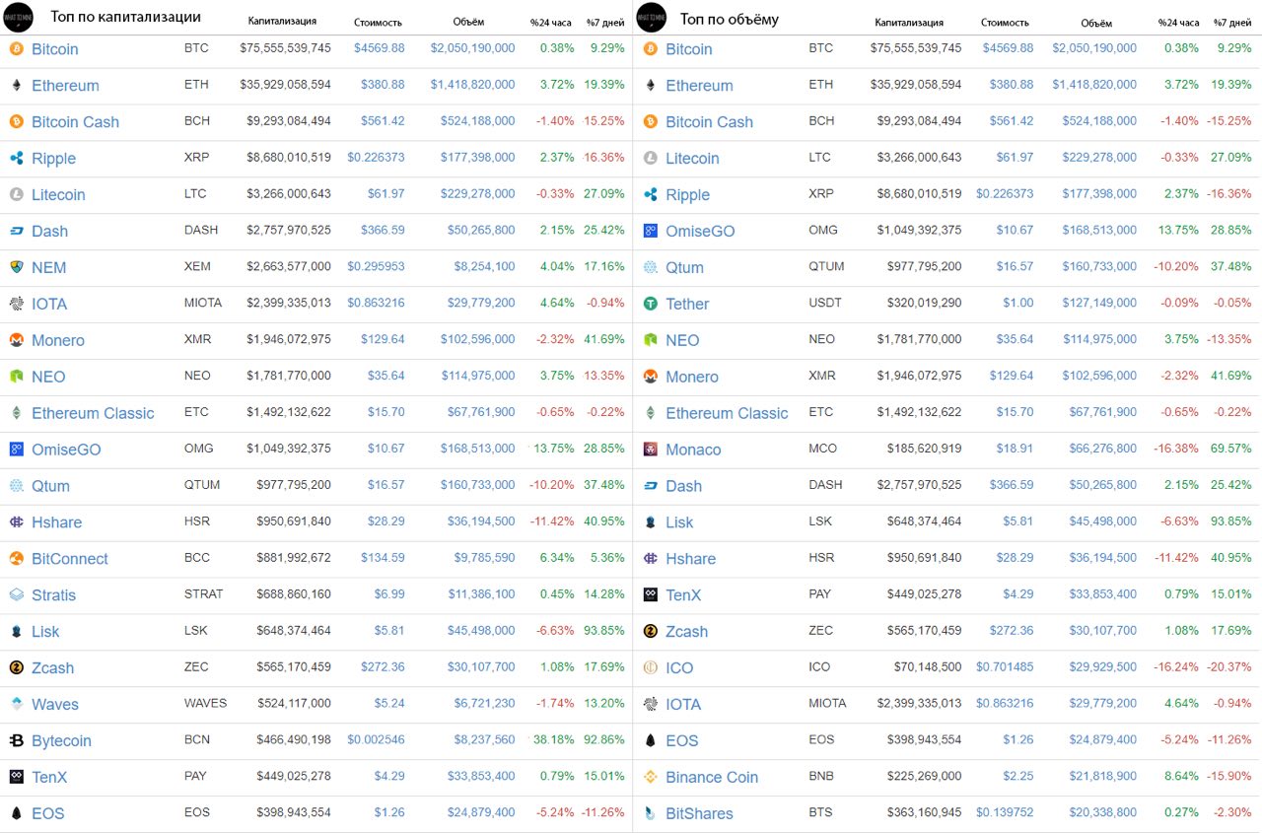Screen dimensions: 1262x833
Task: Click the 'WAVES' ticker symbol
Action: click(x=205, y=703)
